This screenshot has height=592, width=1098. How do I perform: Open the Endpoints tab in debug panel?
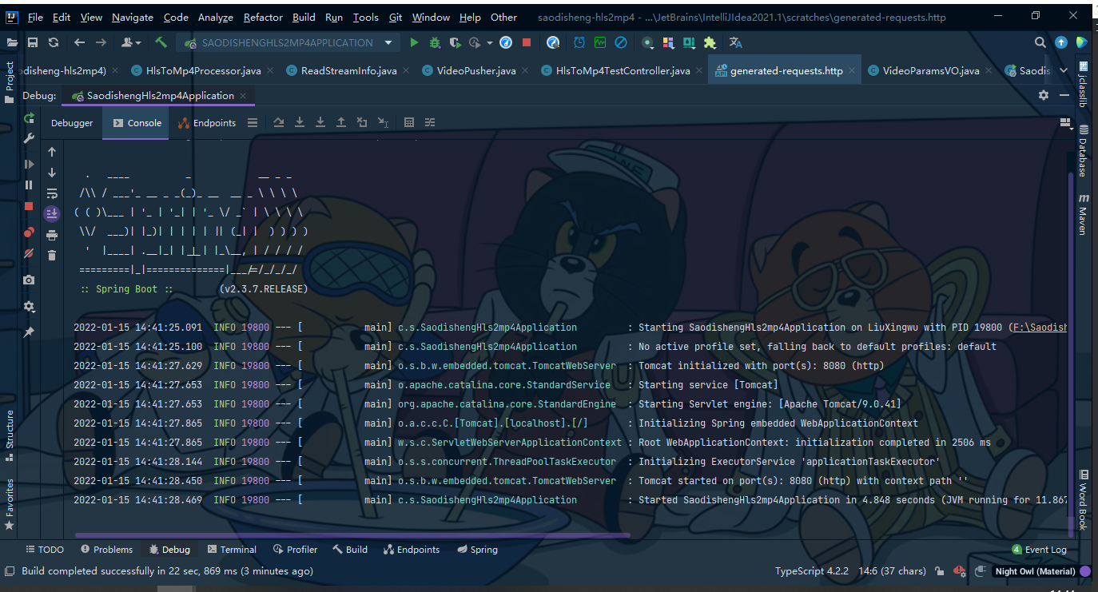(x=207, y=123)
